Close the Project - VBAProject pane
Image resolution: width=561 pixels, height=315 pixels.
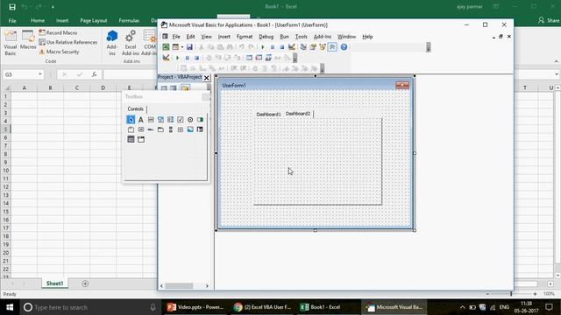207,78
